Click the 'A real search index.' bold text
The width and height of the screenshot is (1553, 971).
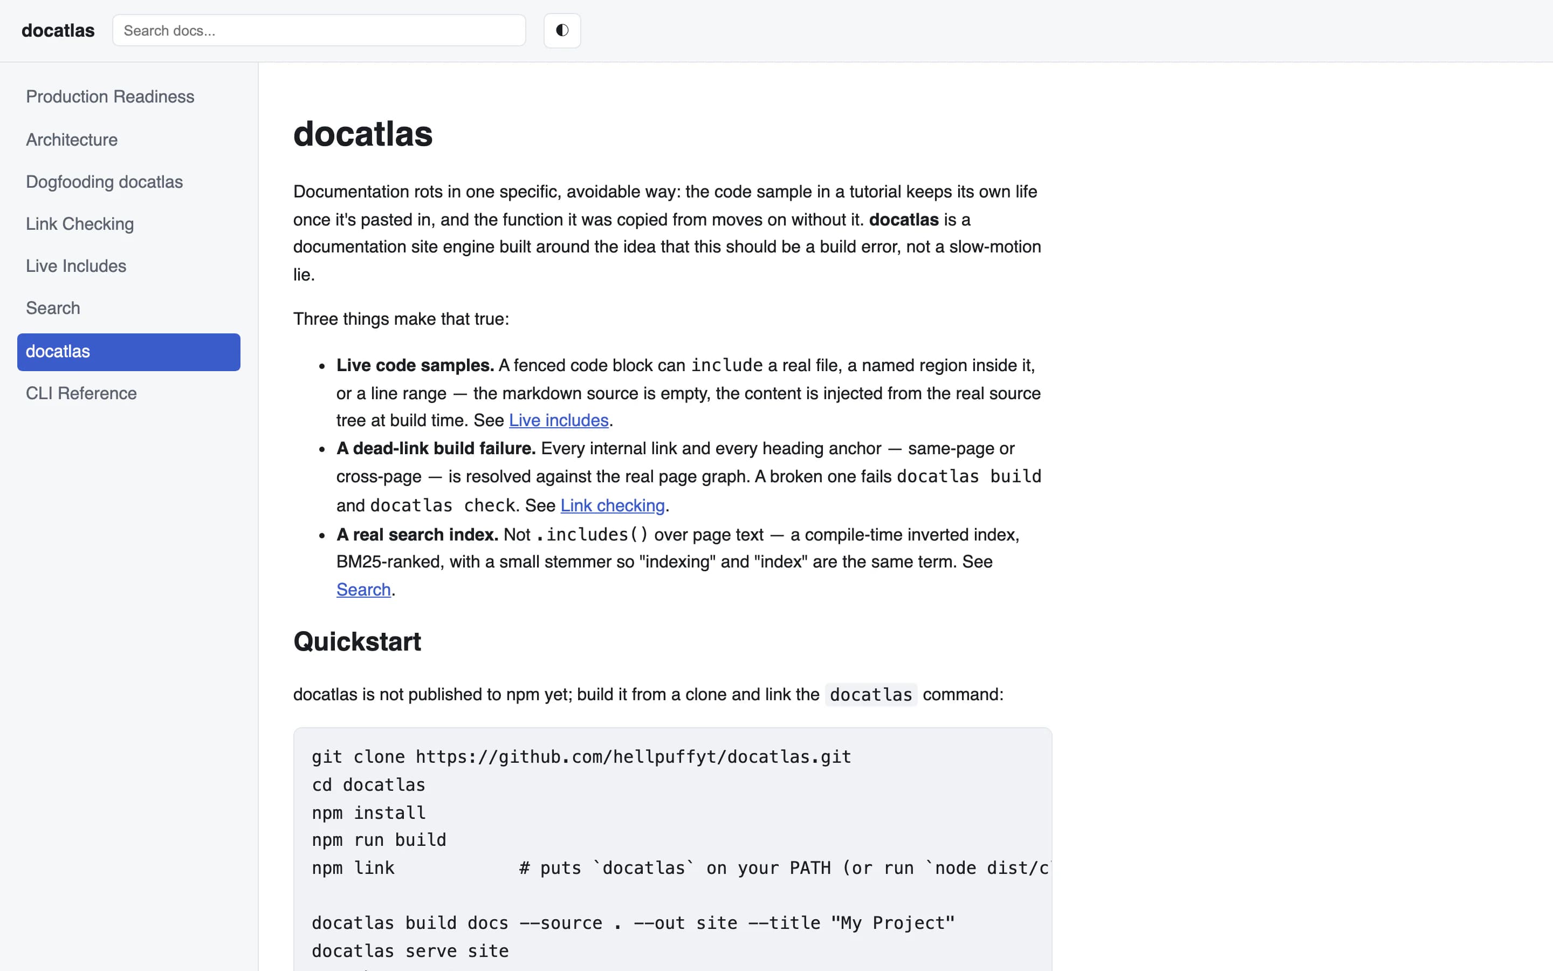(x=417, y=534)
